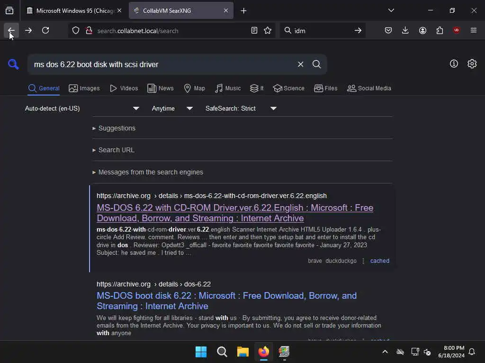This screenshot has width=485, height=363.
Task: Select the Science search category
Action: click(288, 88)
